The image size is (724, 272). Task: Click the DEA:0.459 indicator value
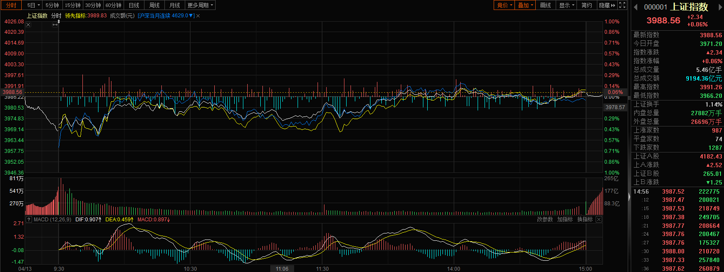(119, 220)
